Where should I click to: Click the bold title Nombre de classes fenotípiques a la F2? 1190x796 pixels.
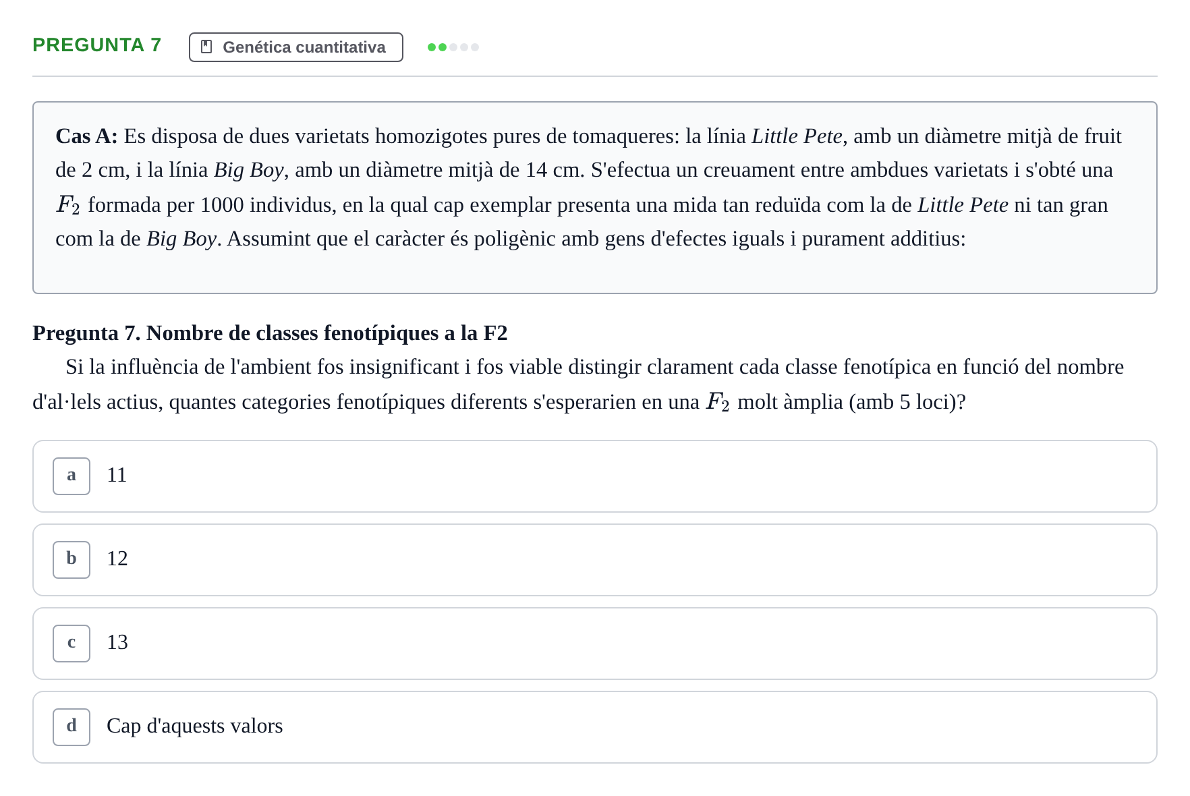[x=327, y=333]
